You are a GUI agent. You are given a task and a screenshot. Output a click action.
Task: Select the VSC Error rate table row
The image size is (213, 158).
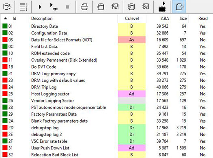tap(49, 141)
